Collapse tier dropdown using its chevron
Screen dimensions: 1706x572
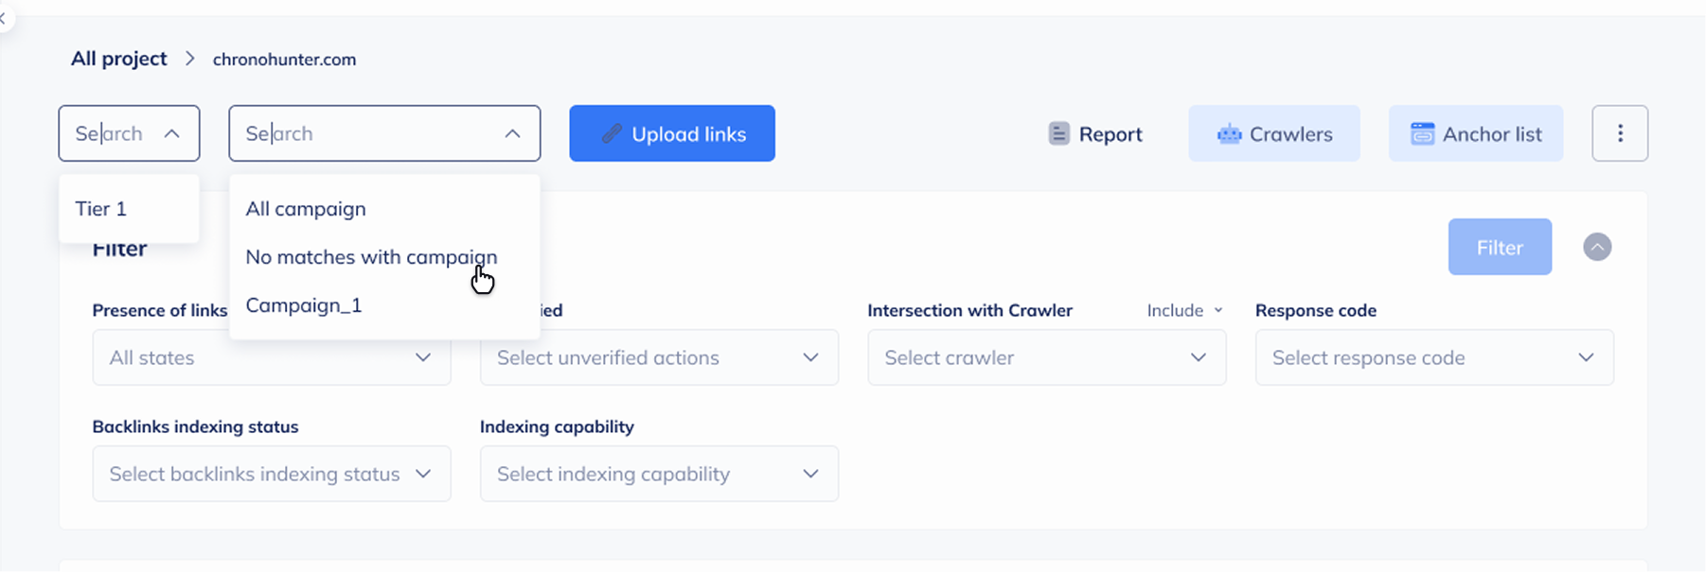coord(171,133)
